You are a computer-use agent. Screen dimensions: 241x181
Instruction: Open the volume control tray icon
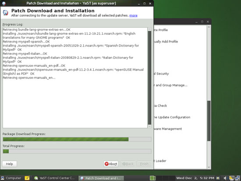(225, 178)
